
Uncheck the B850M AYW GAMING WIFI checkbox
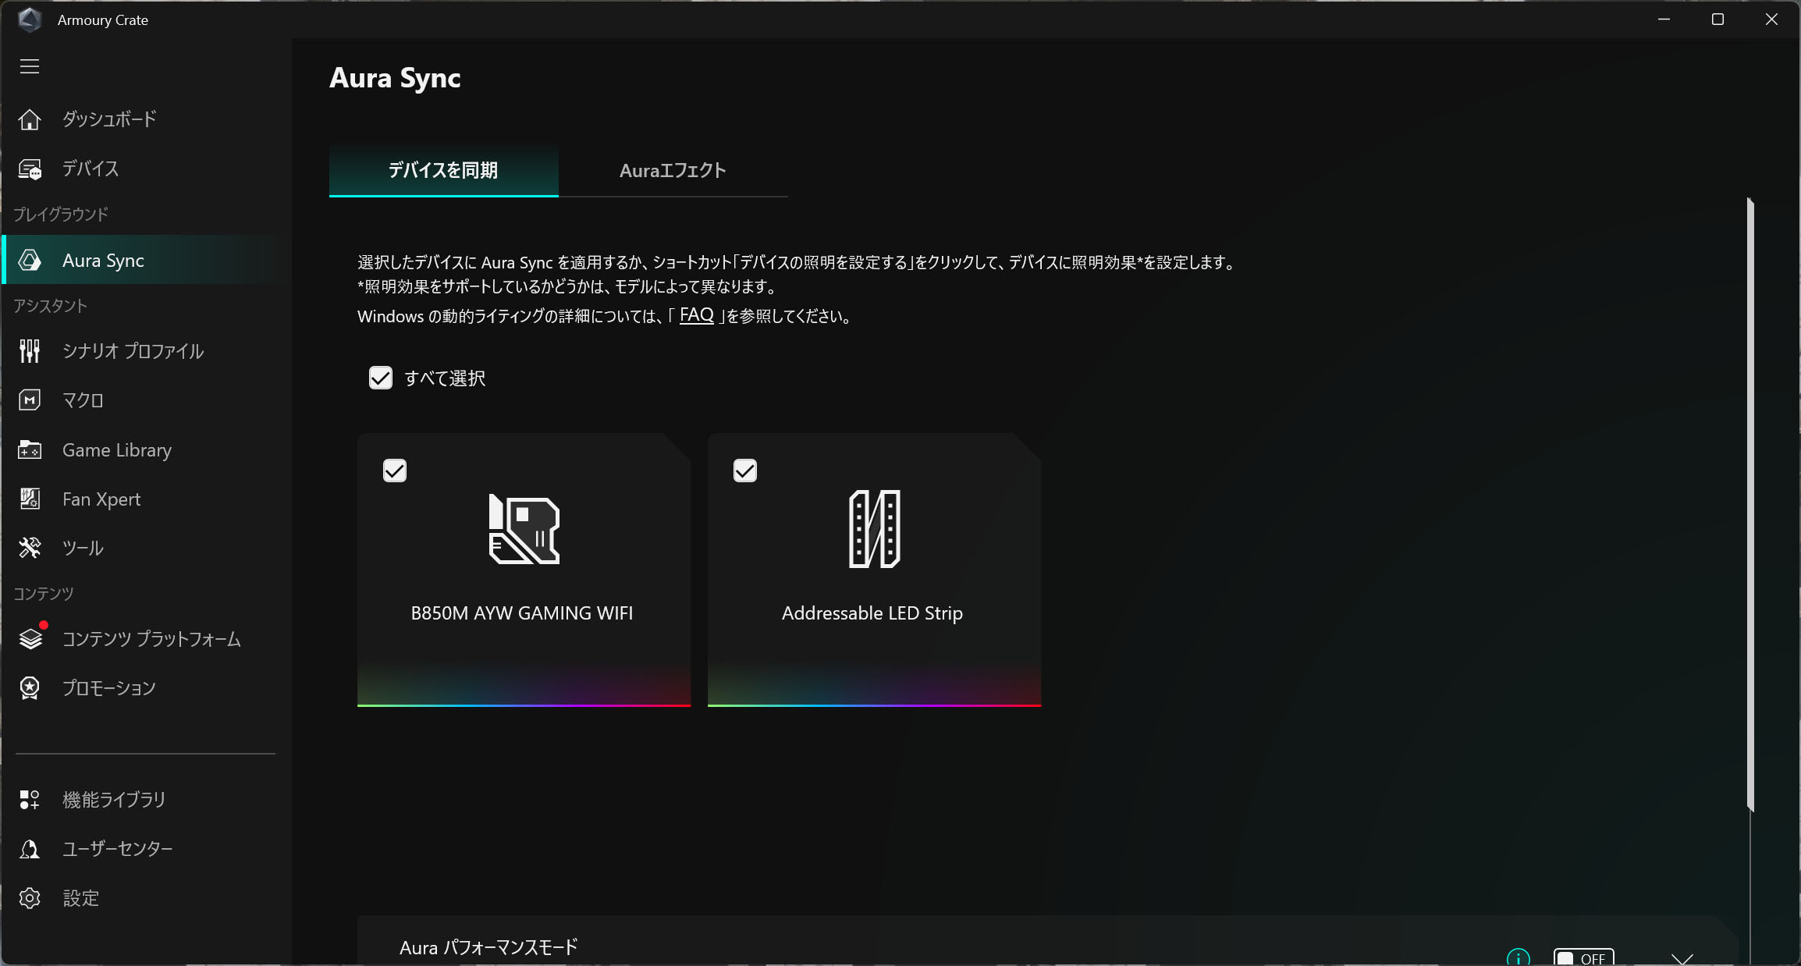pyautogui.click(x=395, y=471)
